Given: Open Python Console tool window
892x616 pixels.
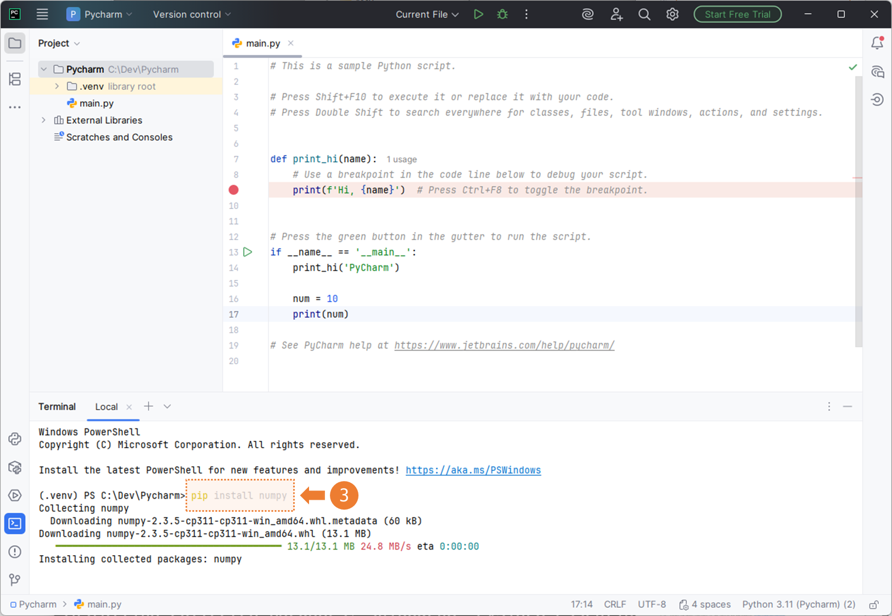Looking at the screenshot, I should tap(15, 439).
